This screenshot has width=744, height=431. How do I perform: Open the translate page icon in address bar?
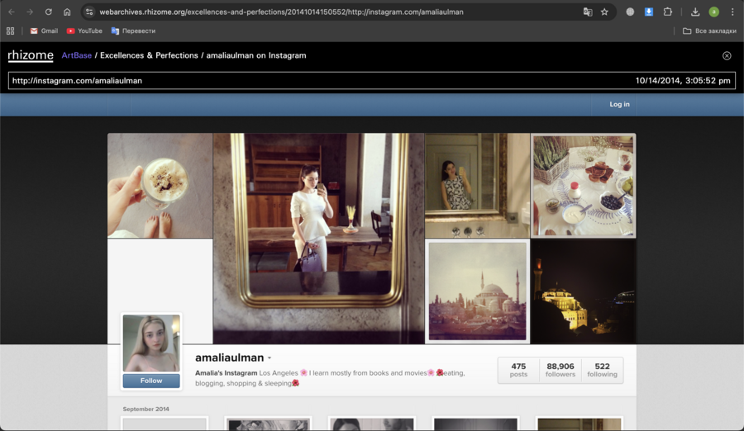point(588,12)
